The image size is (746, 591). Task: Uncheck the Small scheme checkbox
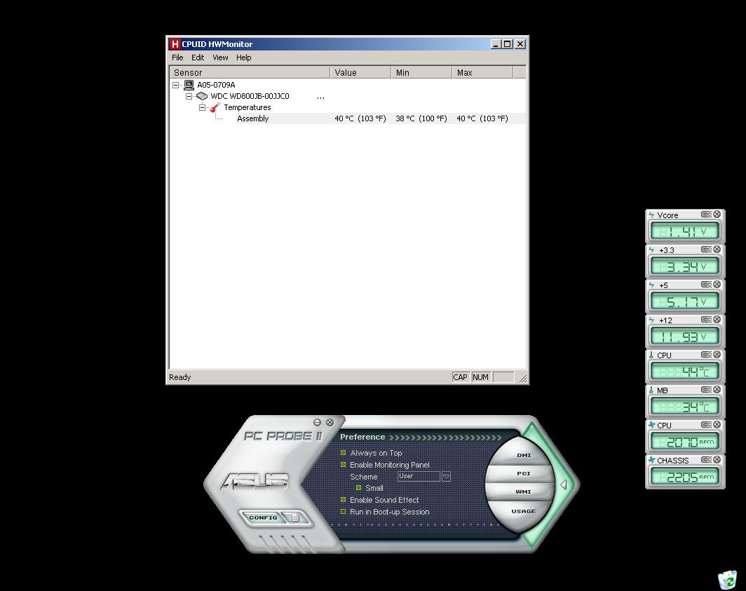(359, 488)
